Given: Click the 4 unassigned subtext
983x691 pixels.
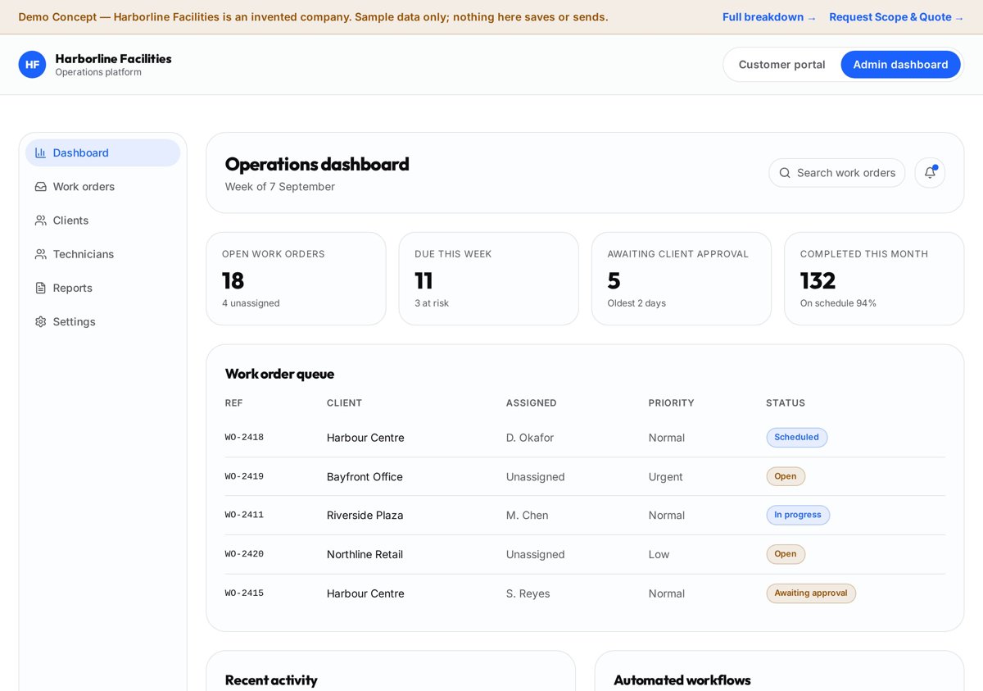Looking at the screenshot, I should point(251,303).
